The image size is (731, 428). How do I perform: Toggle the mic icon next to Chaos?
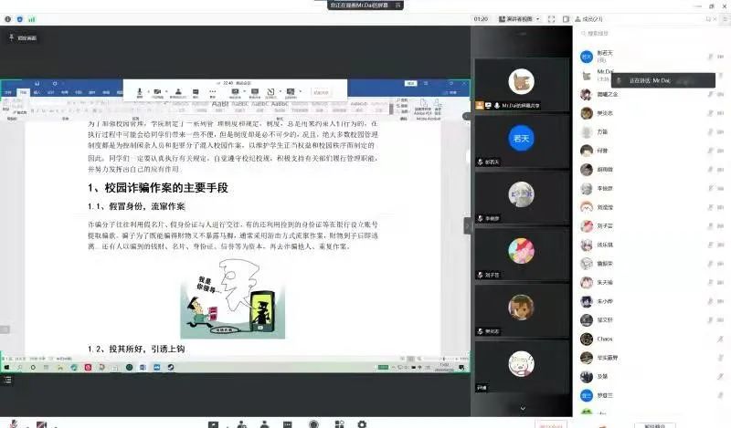click(x=720, y=339)
